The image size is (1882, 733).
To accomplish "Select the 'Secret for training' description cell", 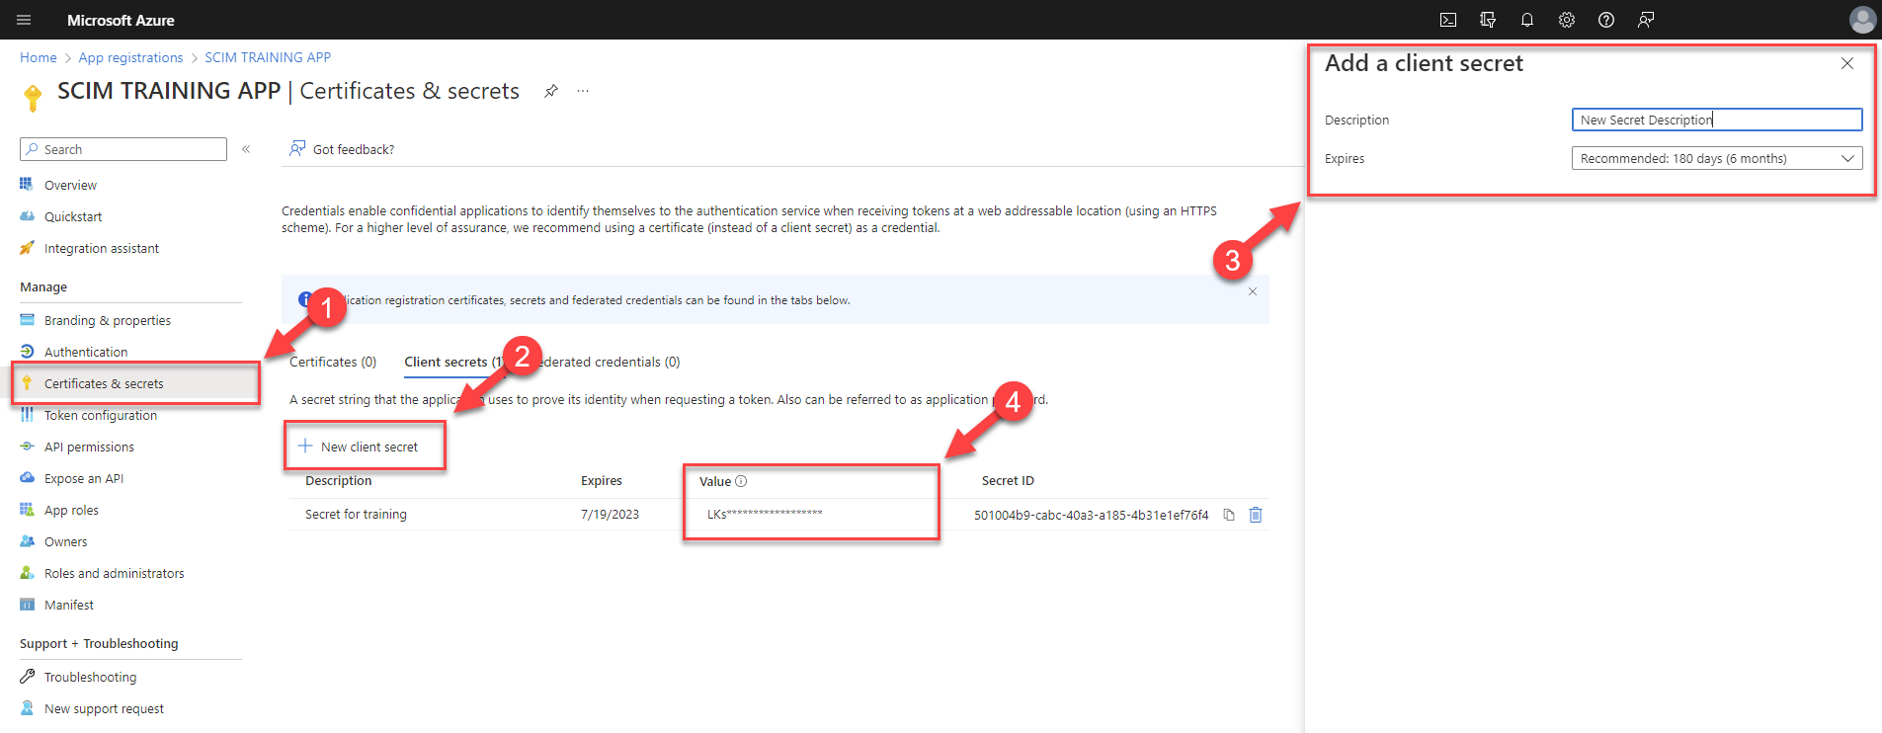I will pyautogui.click(x=356, y=515).
